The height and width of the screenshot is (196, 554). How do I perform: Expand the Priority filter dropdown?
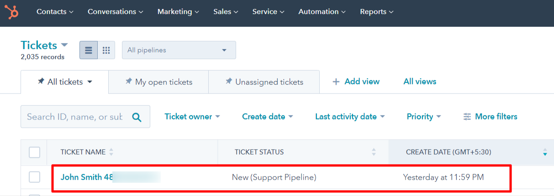click(x=424, y=117)
